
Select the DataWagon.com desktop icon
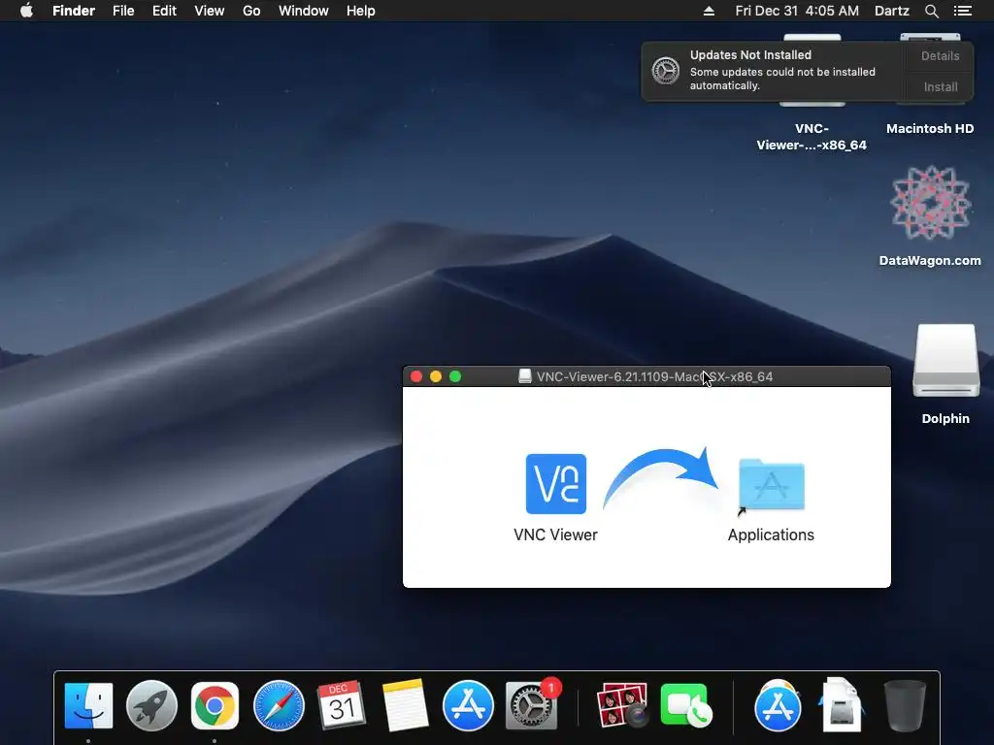[930, 204]
